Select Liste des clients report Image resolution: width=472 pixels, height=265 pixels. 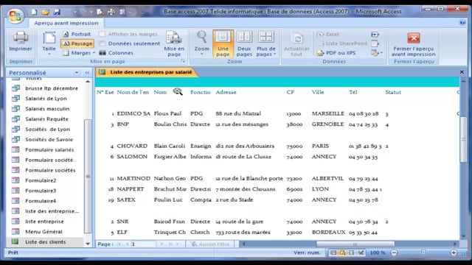pyautogui.click(x=45, y=242)
